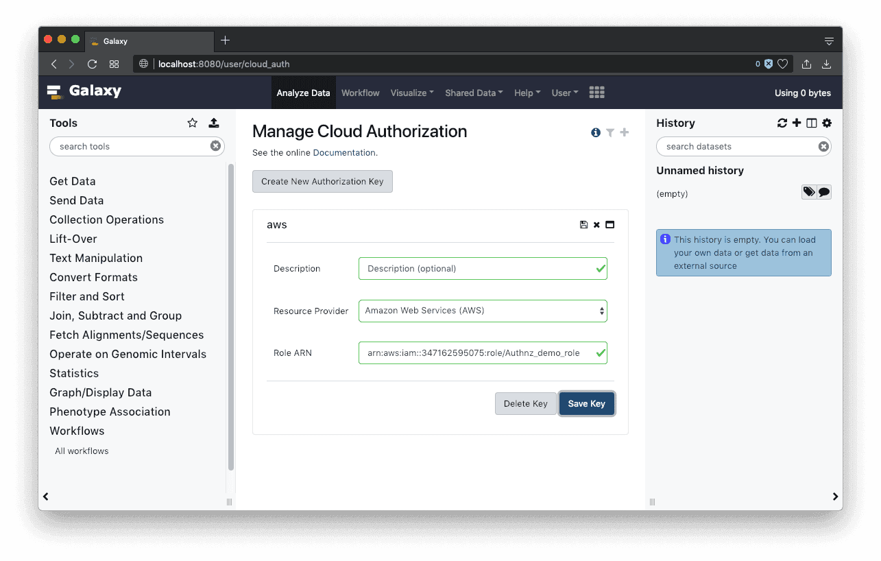This screenshot has height=561, width=881.
Task: Expand the Shared Data menu
Action: 474,93
